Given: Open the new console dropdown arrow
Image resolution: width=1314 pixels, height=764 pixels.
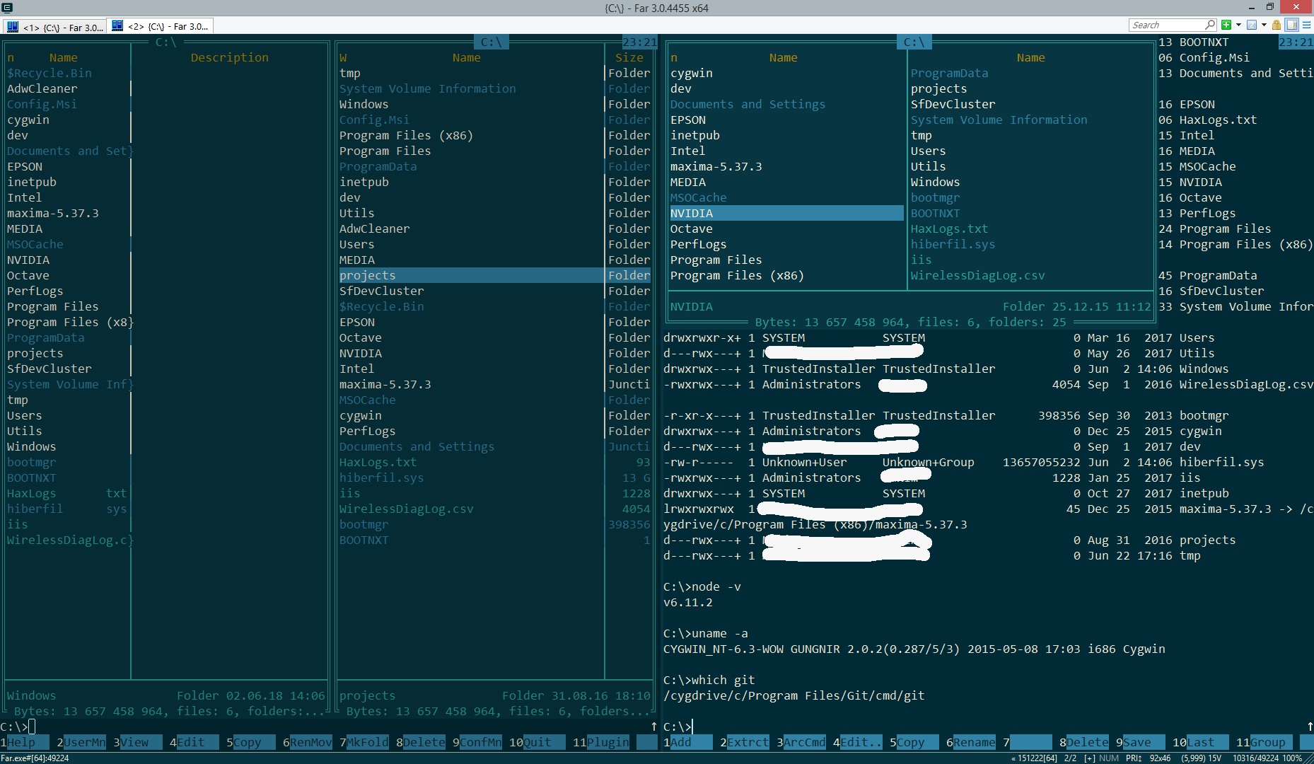Looking at the screenshot, I should click(1238, 25).
